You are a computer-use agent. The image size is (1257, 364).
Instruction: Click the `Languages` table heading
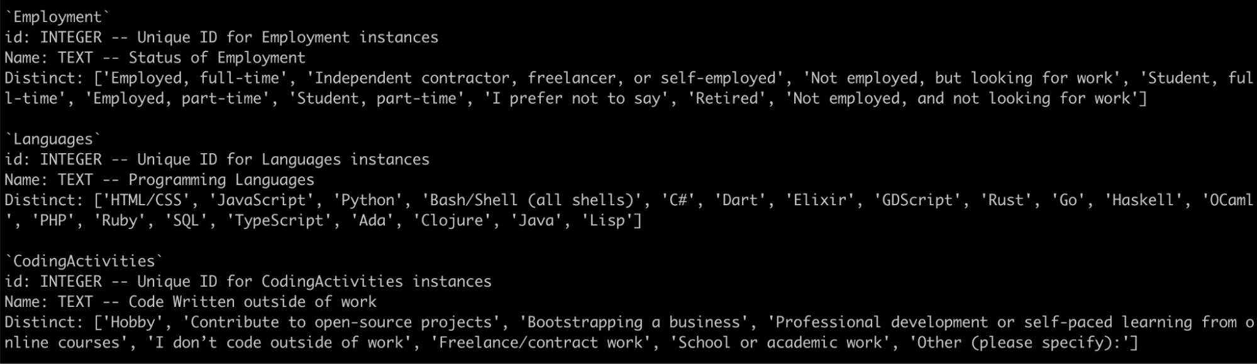[53, 139]
